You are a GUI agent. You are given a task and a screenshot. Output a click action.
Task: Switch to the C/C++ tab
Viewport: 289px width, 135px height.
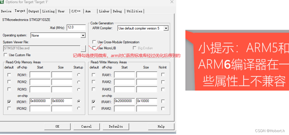pos(76,11)
